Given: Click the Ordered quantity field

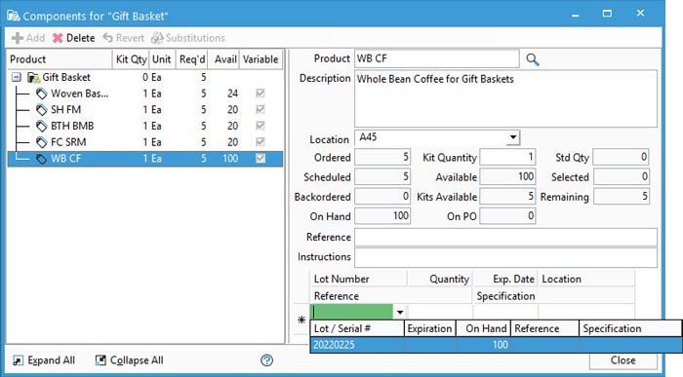Looking at the screenshot, I should pos(382,157).
